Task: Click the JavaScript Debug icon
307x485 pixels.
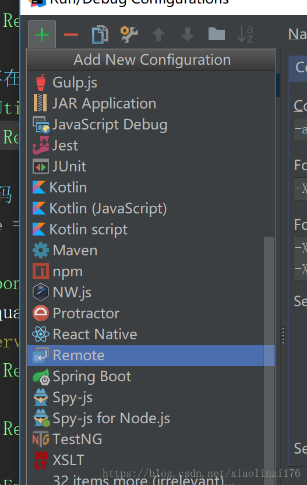Action: pos(41,125)
